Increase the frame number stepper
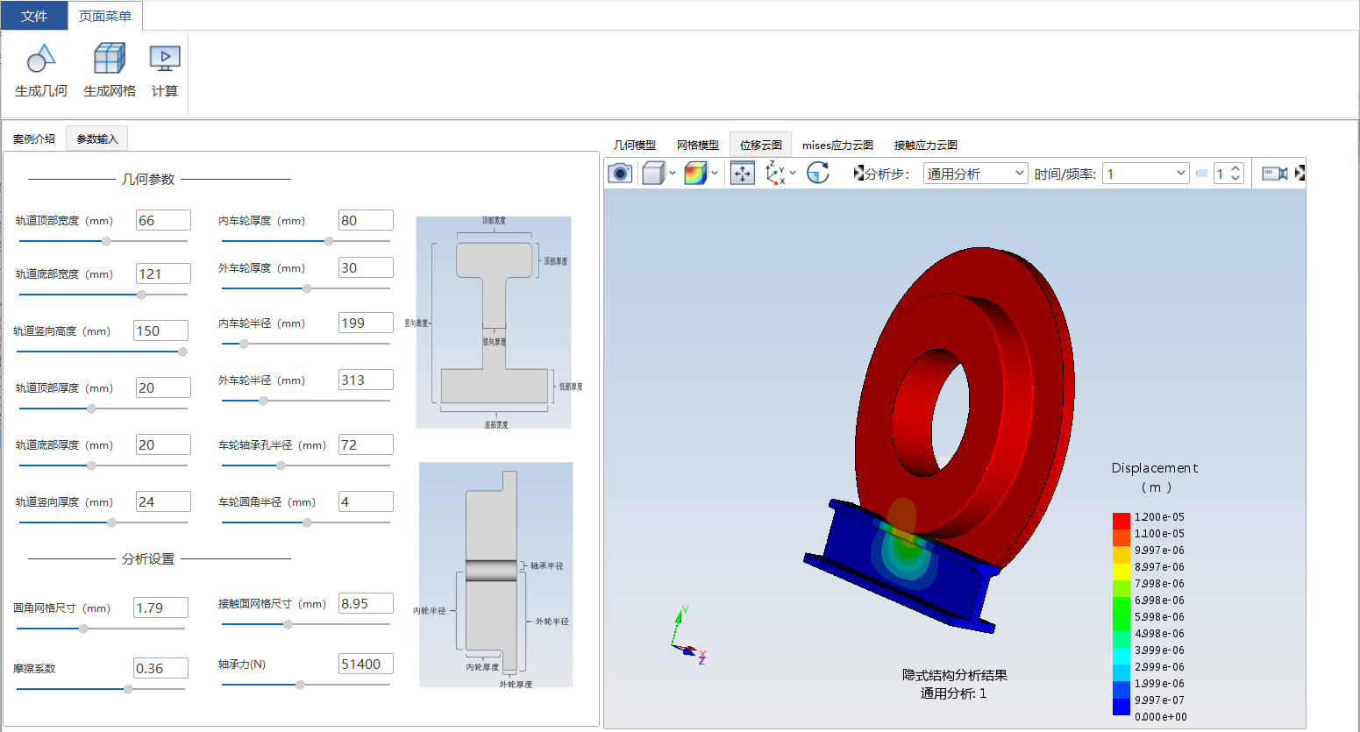1360x732 pixels. point(1235,168)
